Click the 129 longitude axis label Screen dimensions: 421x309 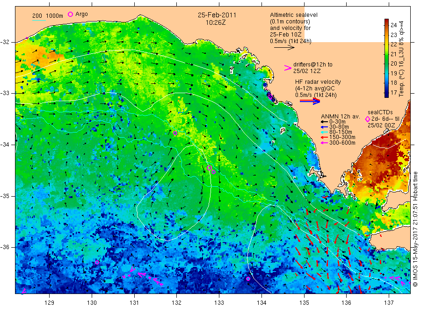pyautogui.click(x=50, y=303)
